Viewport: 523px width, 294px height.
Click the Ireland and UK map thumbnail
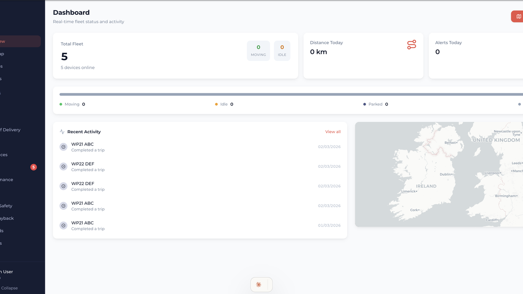pos(439,174)
